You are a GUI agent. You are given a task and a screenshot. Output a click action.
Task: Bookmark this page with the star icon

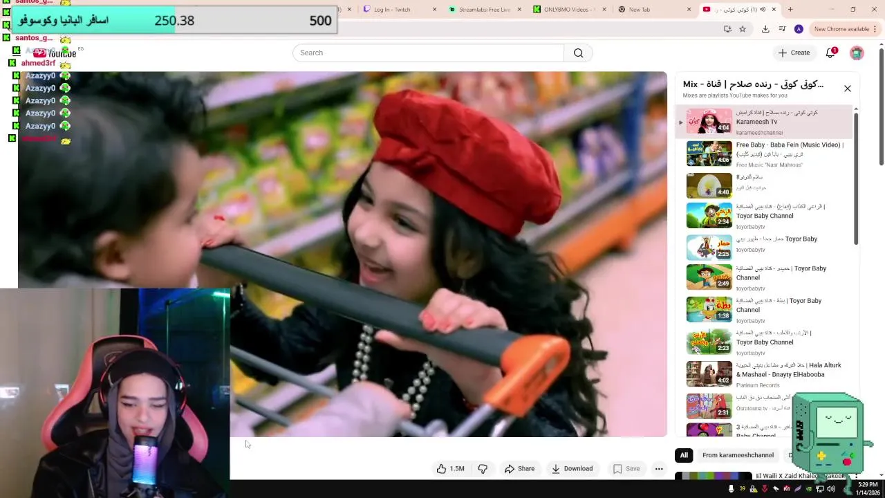click(x=743, y=29)
